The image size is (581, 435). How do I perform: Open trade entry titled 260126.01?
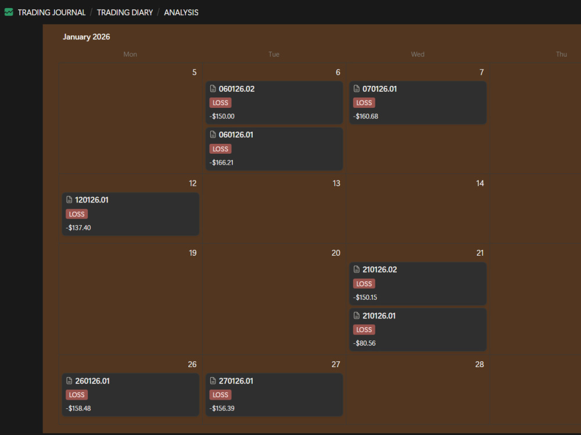(92, 380)
